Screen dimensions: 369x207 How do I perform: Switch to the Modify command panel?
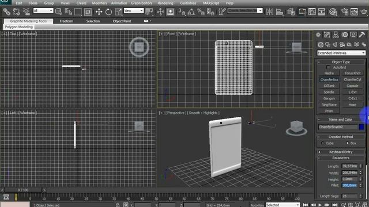pos(327,35)
